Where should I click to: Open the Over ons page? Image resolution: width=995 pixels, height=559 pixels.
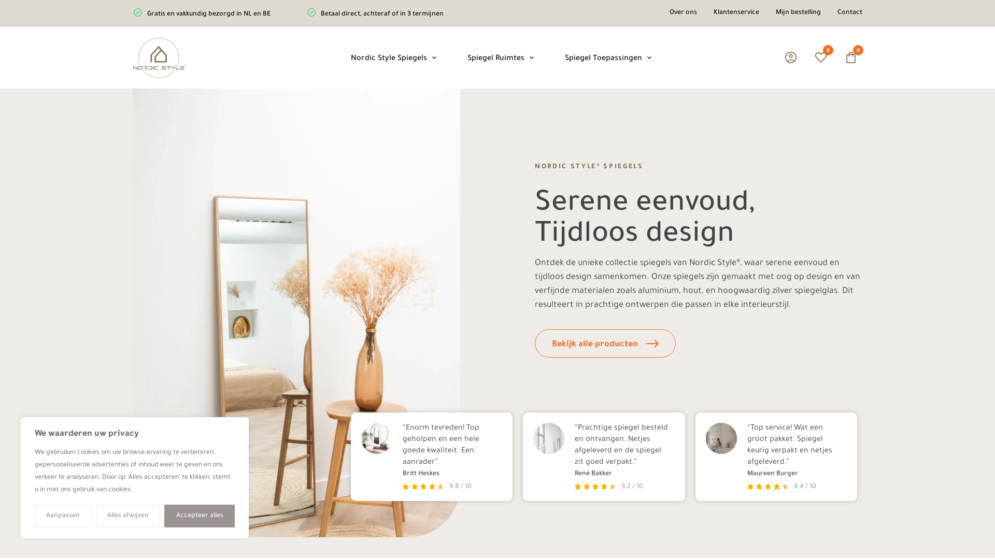point(683,12)
